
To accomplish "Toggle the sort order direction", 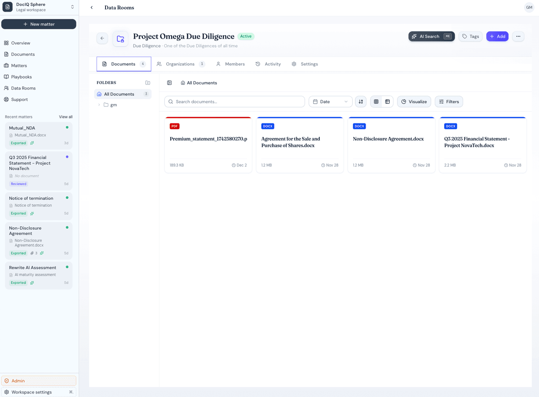I will pyautogui.click(x=361, y=101).
